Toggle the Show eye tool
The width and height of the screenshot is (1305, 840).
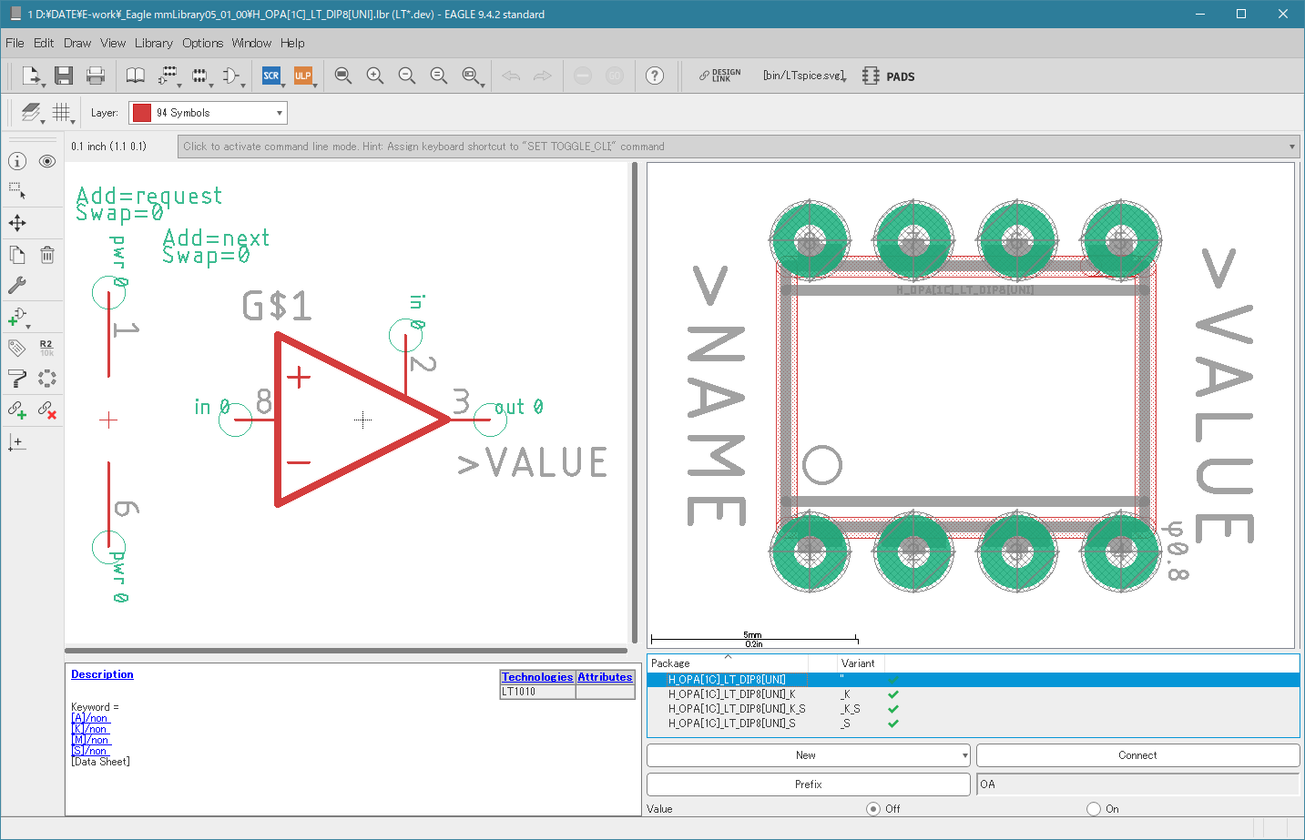47,161
